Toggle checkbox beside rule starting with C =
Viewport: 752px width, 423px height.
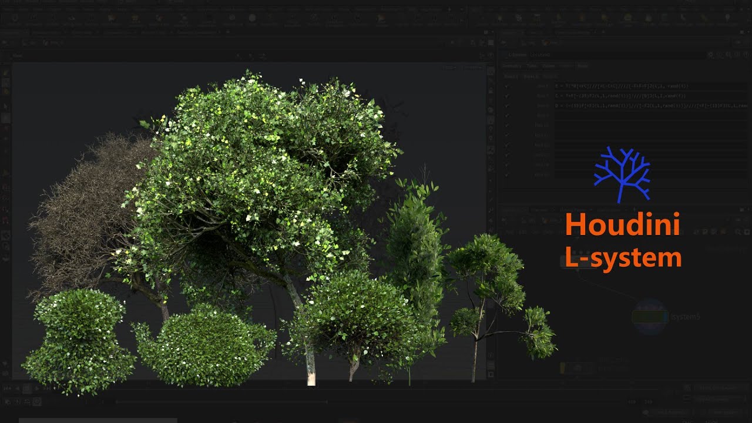click(506, 96)
